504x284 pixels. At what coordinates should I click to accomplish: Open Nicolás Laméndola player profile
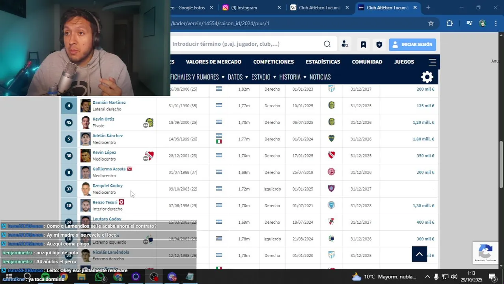111,252
